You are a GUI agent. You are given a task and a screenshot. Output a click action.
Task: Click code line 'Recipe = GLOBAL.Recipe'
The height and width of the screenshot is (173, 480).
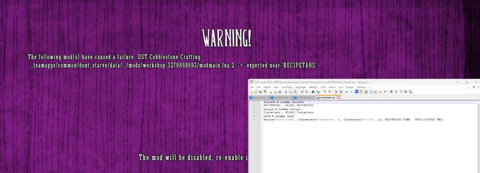click(282, 109)
